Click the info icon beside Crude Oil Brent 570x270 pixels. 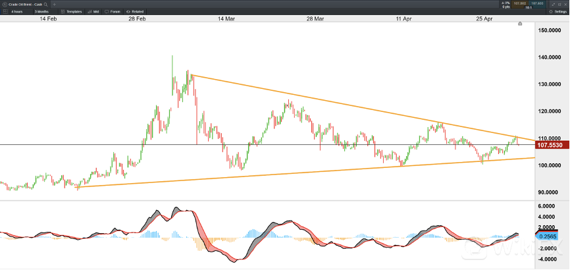click(4, 5)
